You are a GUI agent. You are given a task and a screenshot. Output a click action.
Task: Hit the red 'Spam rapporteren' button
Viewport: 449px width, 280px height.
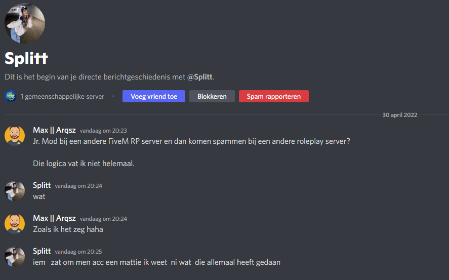pyautogui.click(x=273, y=96)
